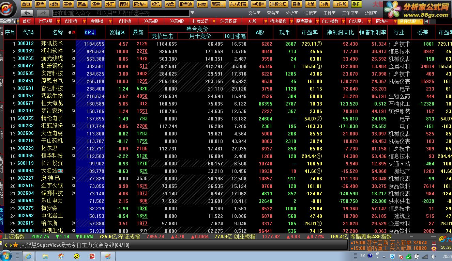Open the 商品 toolbar button
This screenshot has height=261, width=452.
(x=82, y=4)
